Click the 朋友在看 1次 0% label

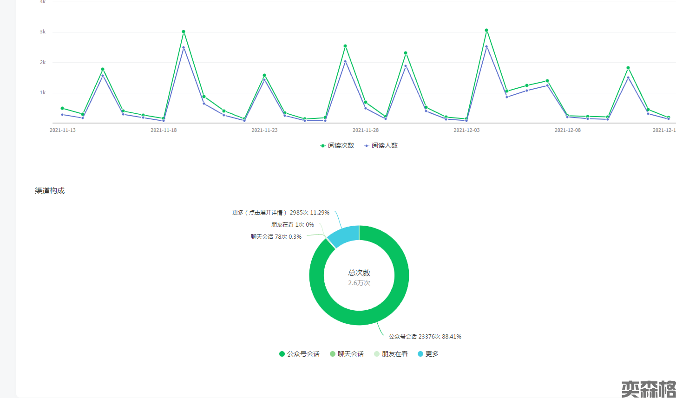pyautogui.click(x=292, y=225)
